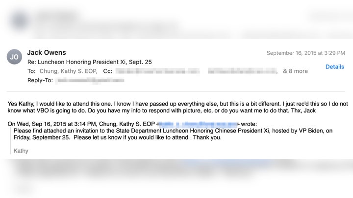Click the September 16, 2015 timestamp
Viewport: 353px width, 198px height.
[x=306, y=53]
